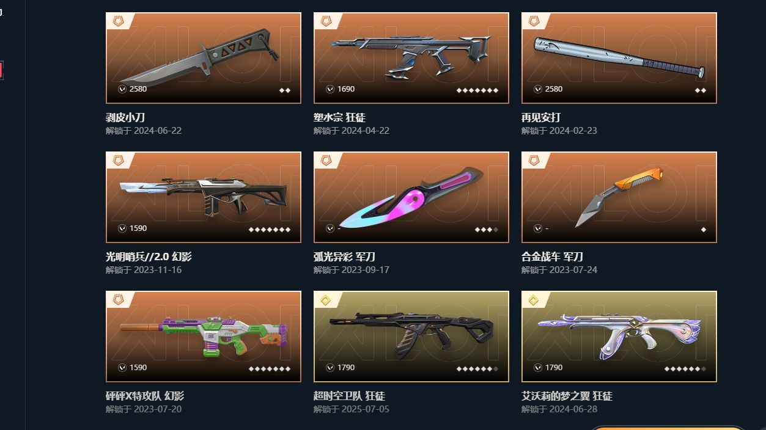This screenshot has height=430, width=766.
Task: Open the 剥皮小刀 knife skin card
Action: (204, 58)
